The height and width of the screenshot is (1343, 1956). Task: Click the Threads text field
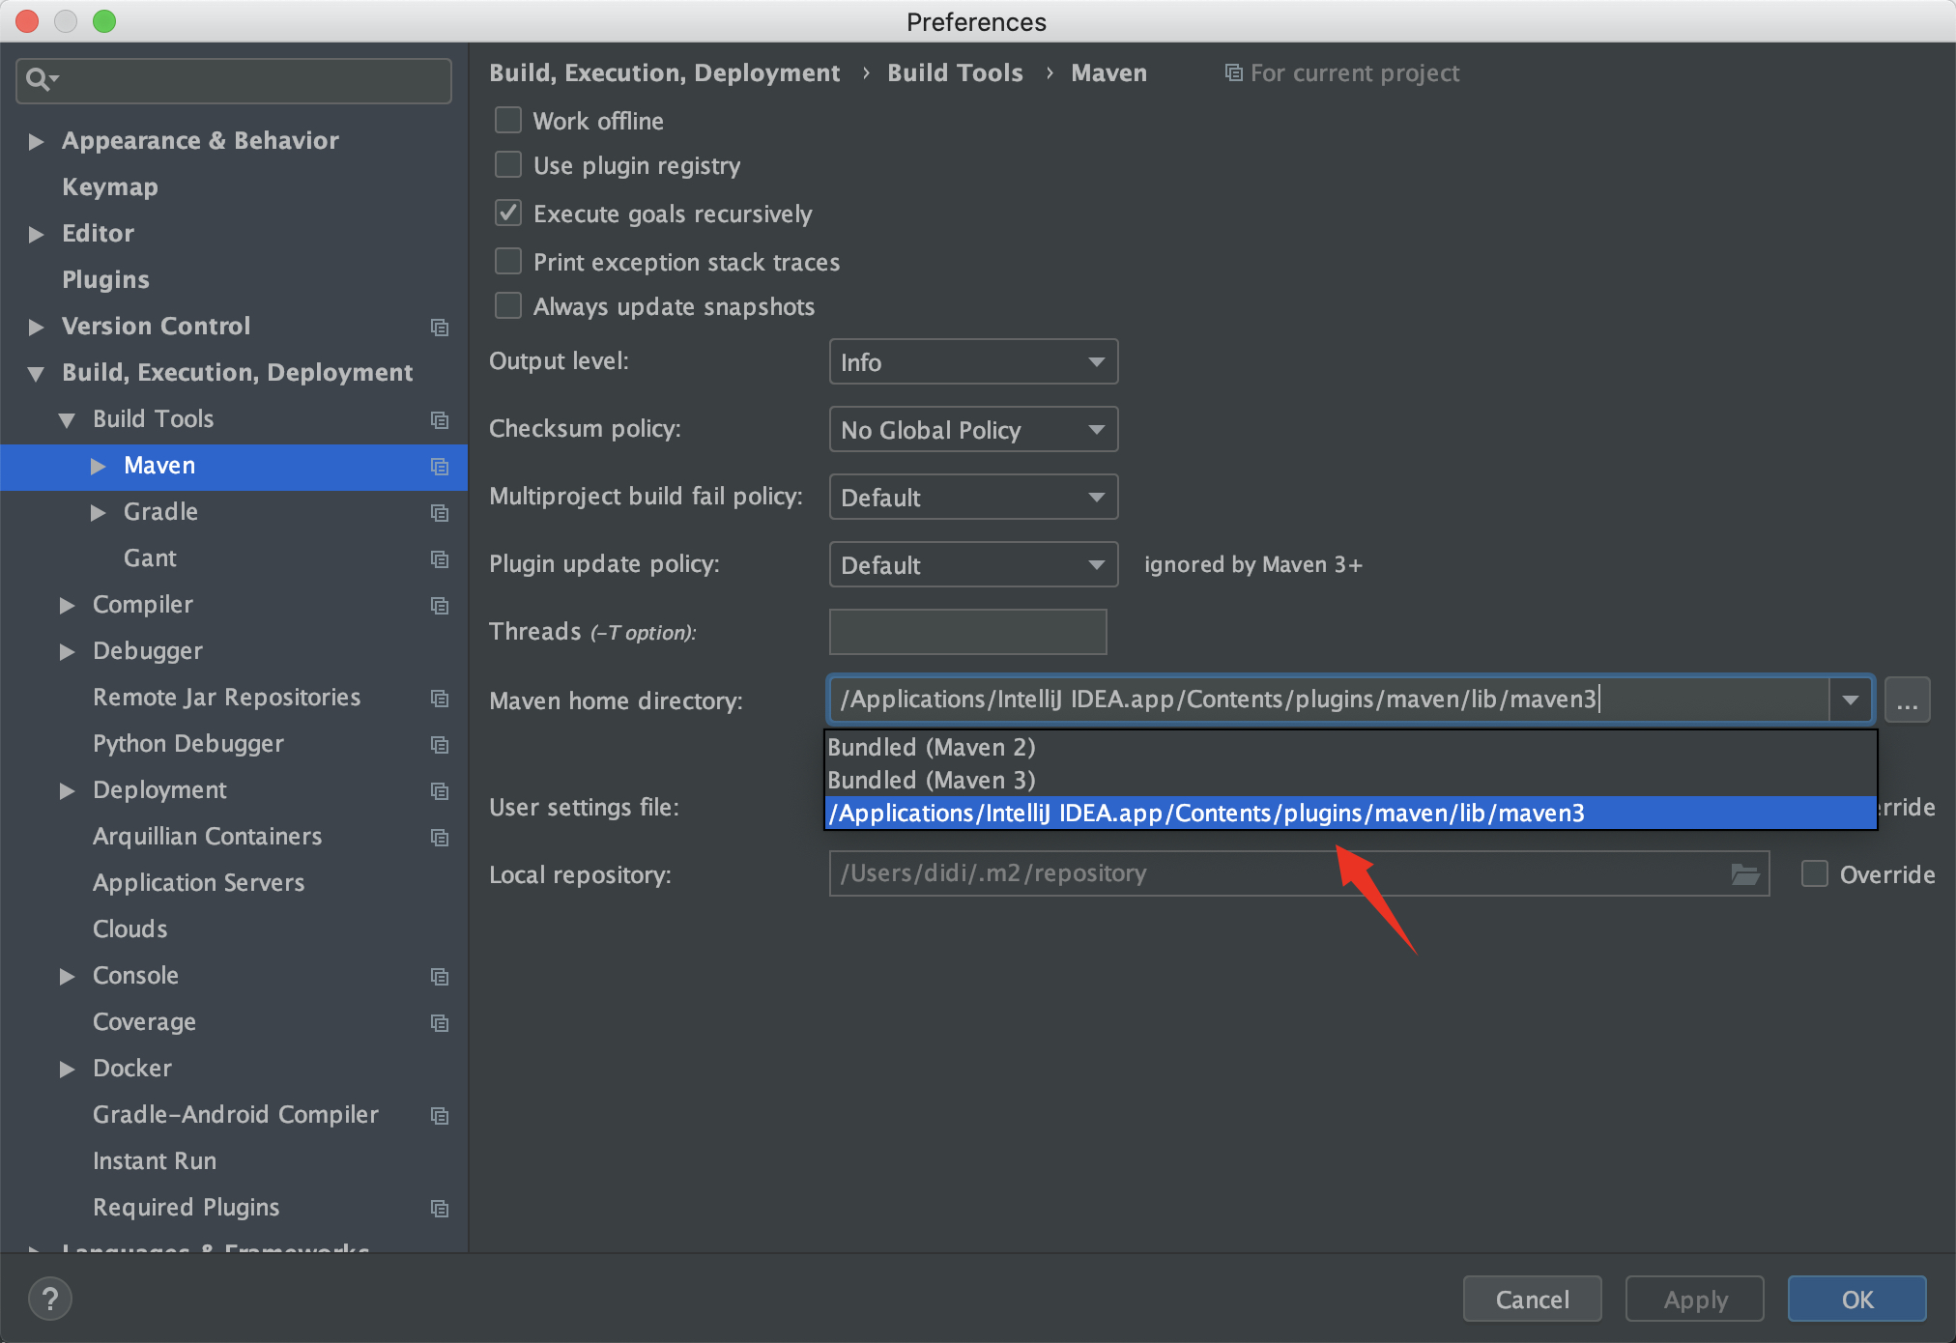(967, 632)
